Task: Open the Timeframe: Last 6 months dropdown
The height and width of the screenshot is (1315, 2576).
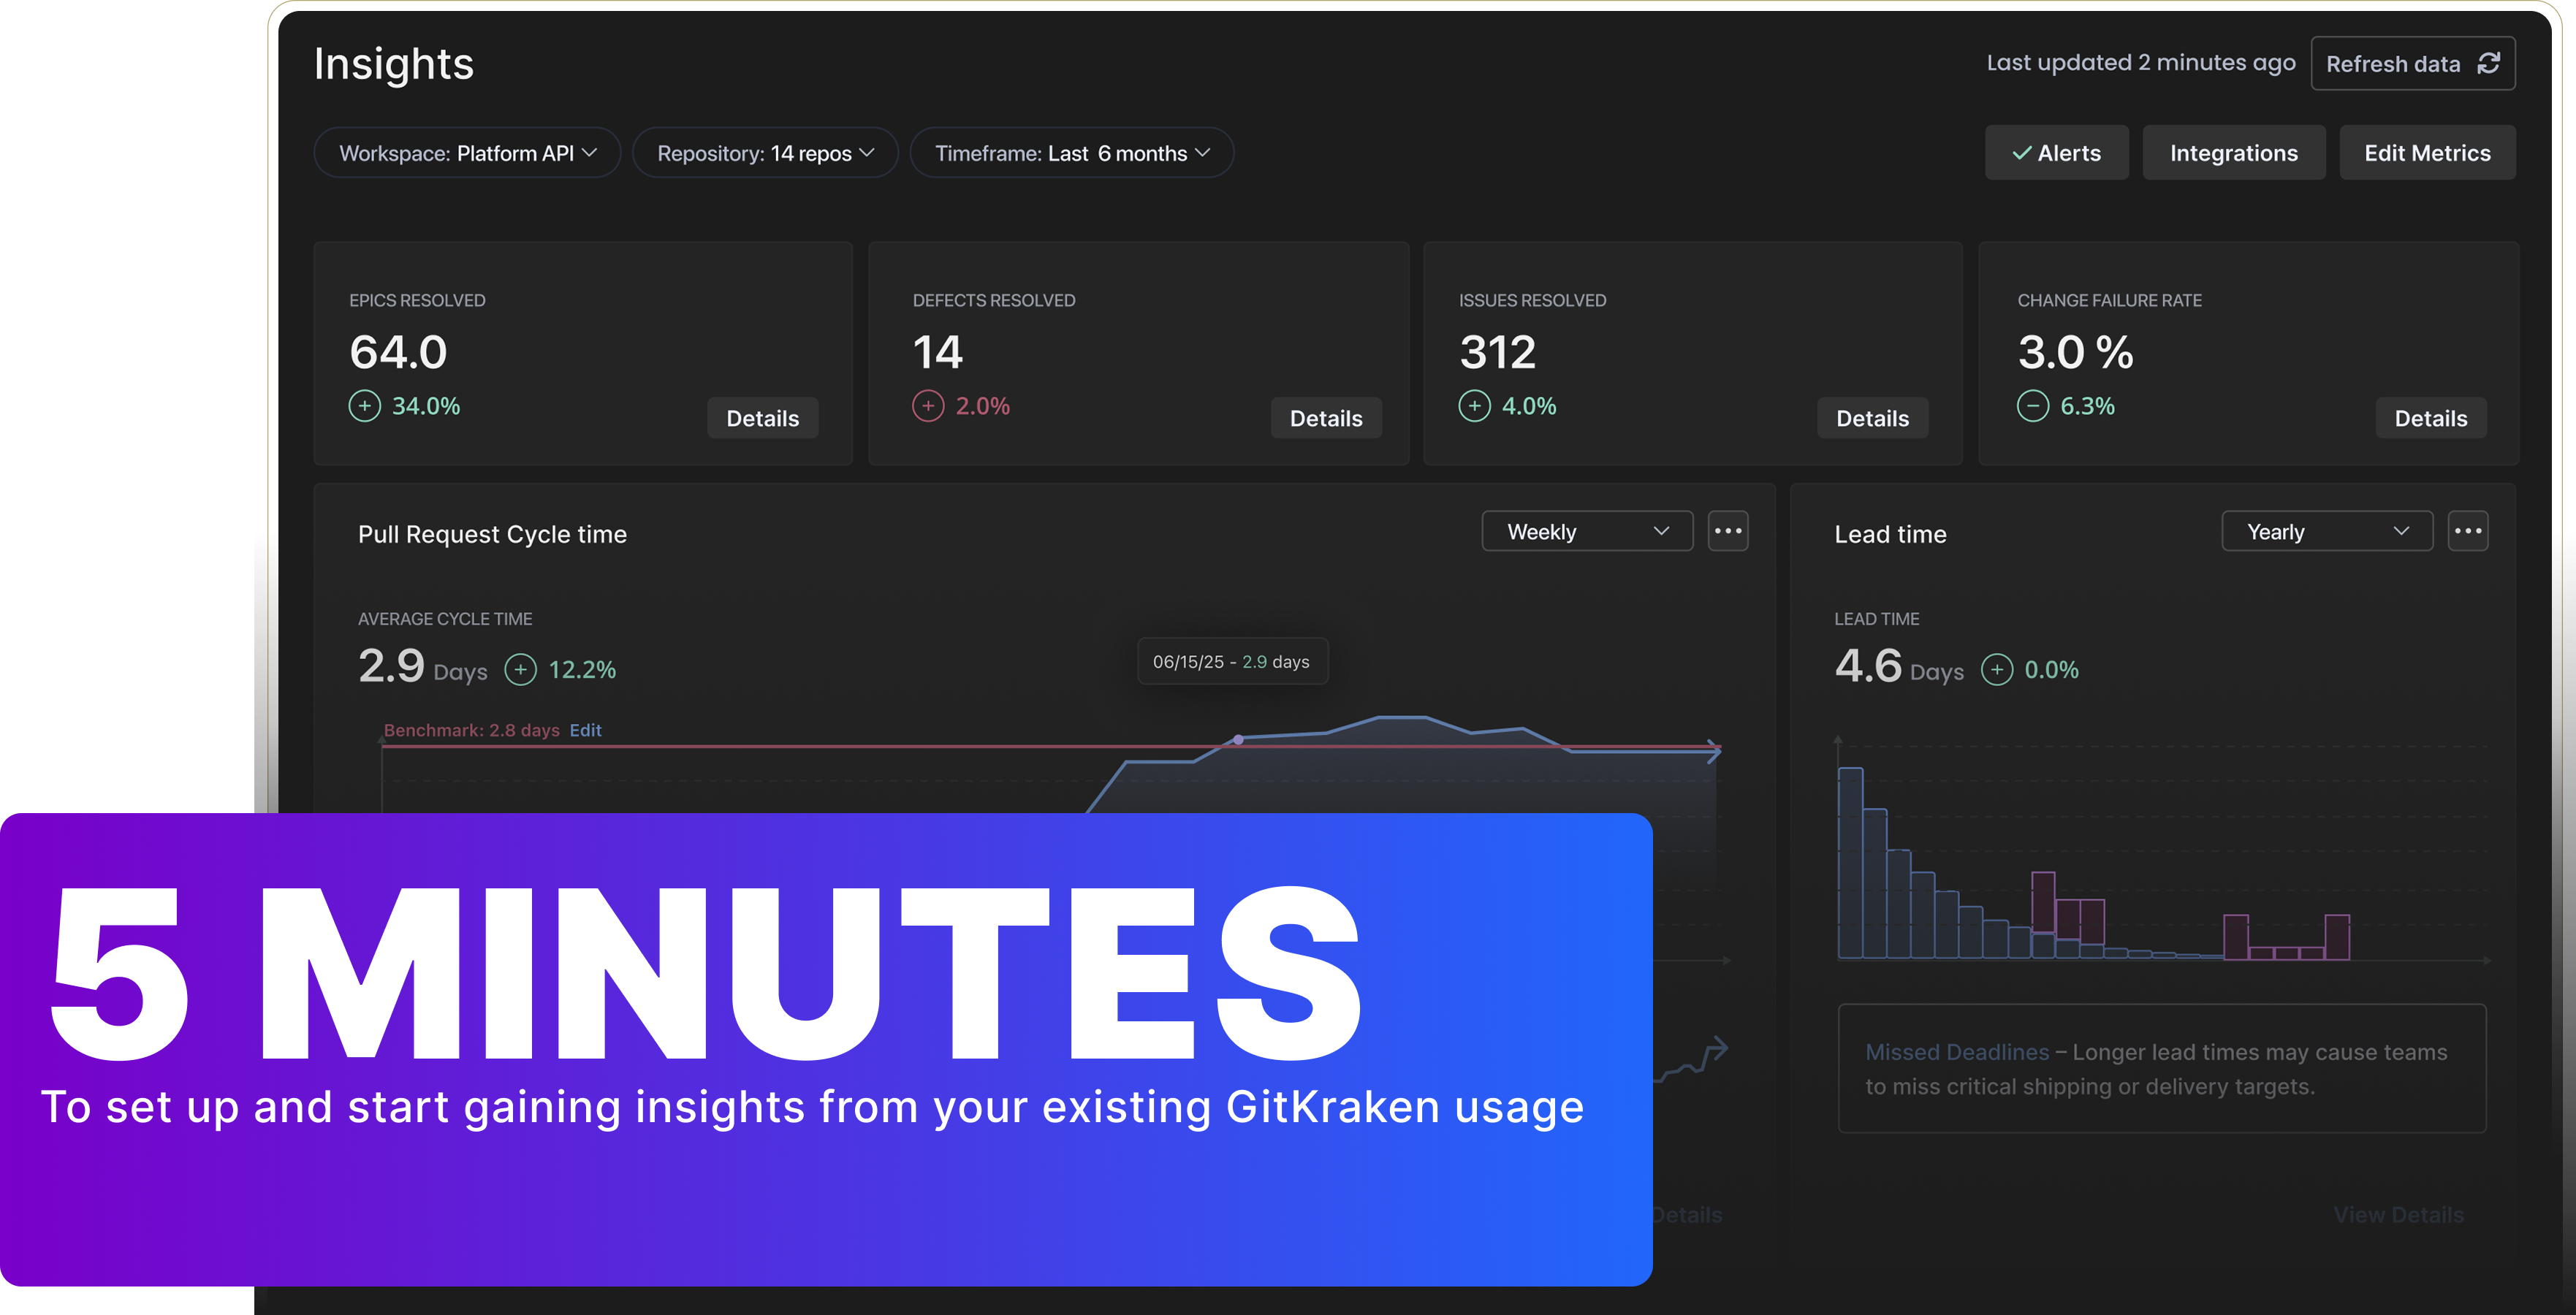Action: [x=1072, y=153]
